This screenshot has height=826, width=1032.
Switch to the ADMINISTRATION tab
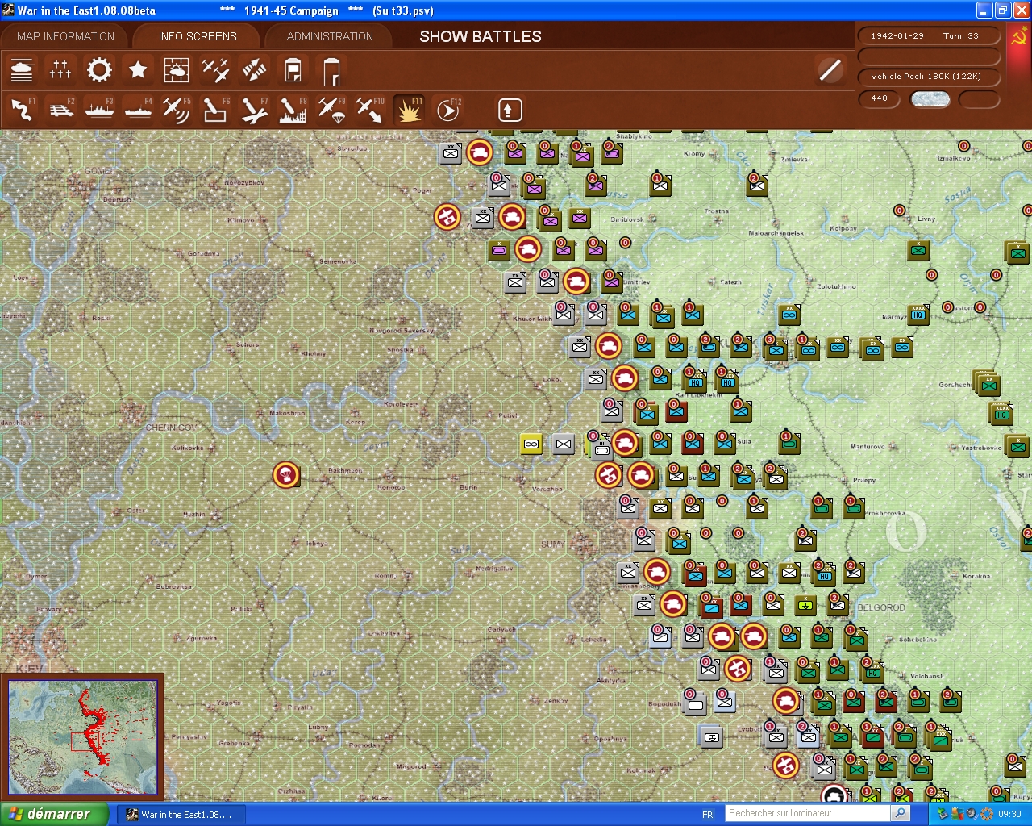[x=330, y=36]
